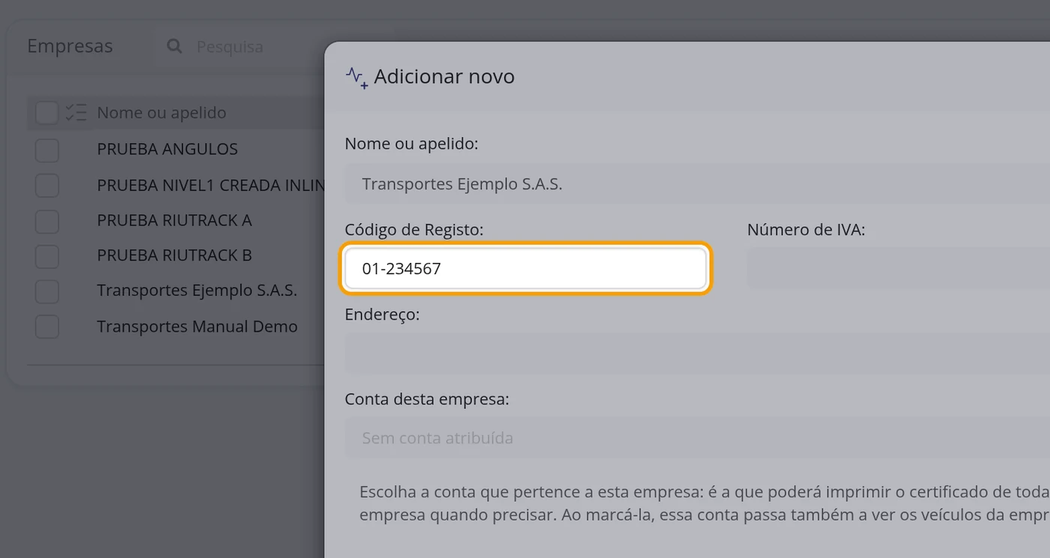
Task: Click the Número de IVA field
Action: tap(898, 268)
